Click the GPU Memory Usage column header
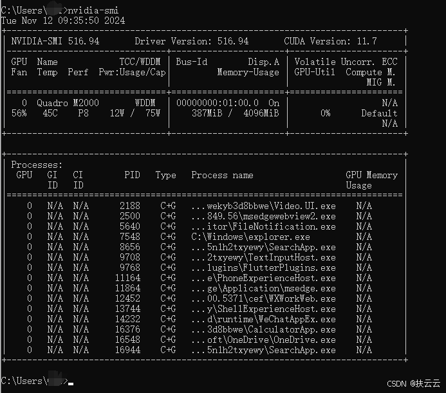 [371, 180]
